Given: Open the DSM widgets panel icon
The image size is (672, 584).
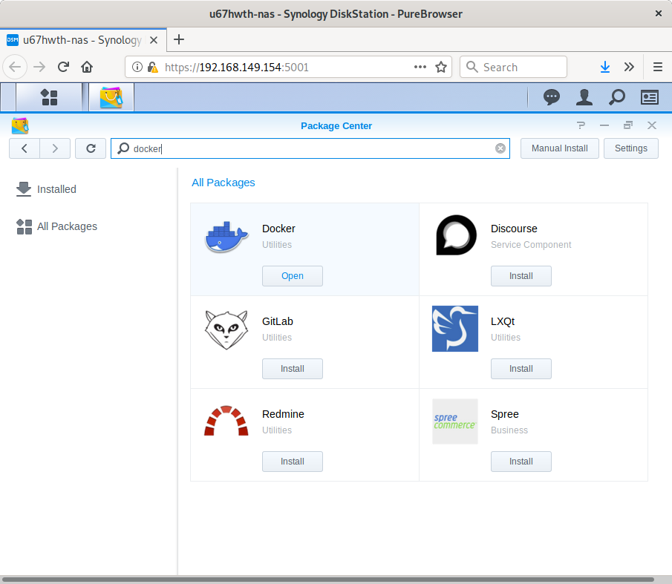Looking at the screenshot, I should coord(649,97).
